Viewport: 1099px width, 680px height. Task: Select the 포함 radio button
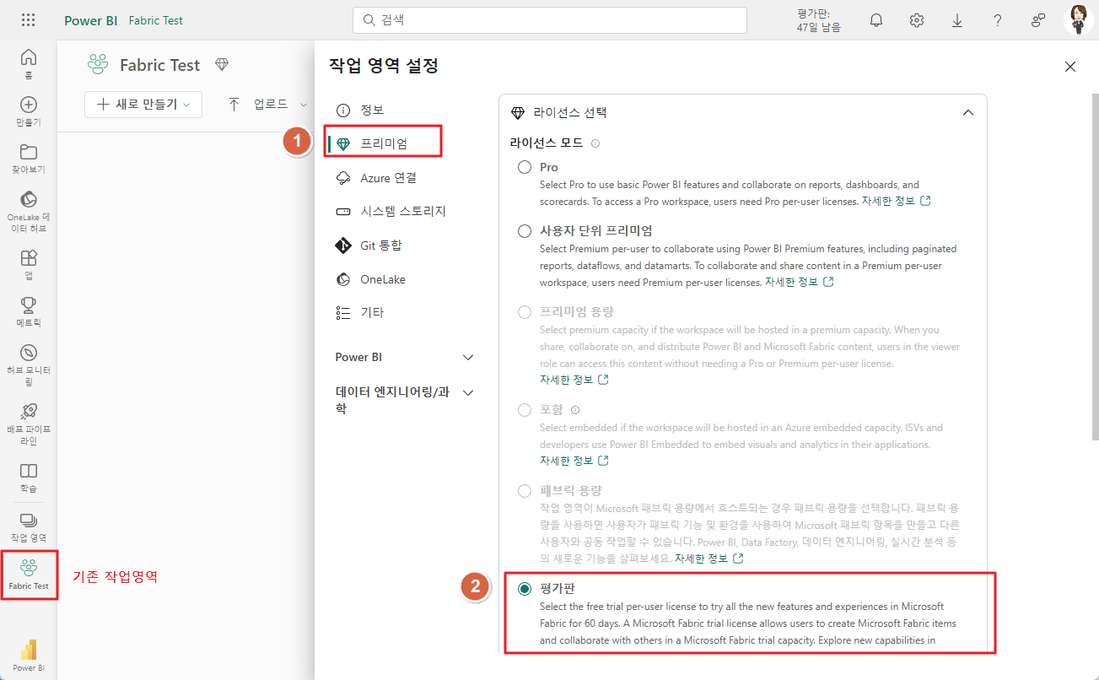tap(525, 410)
